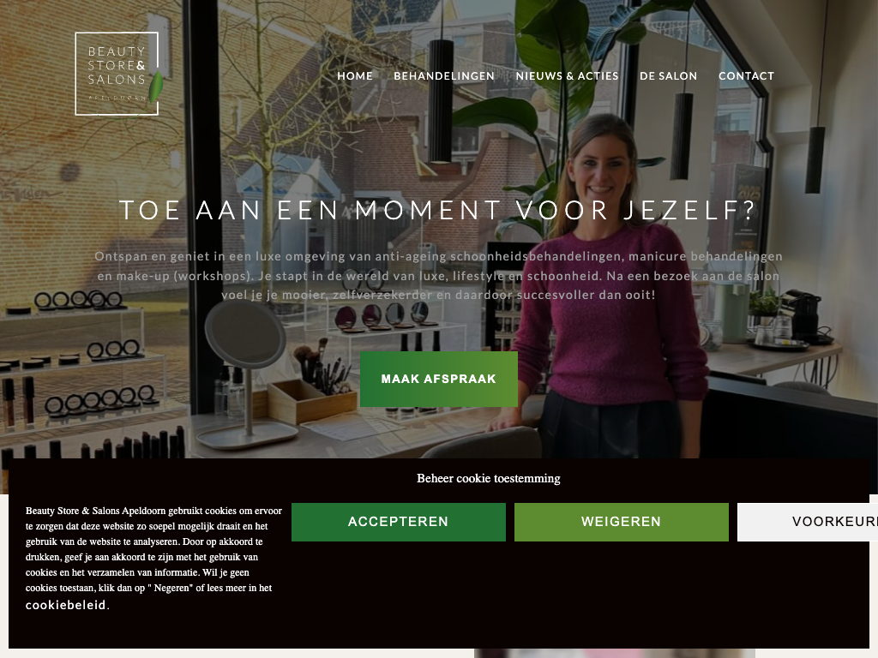Click the Beauty Store & Salons logo
The width and height of the screenshot is (878, 658).
(117, 74)
